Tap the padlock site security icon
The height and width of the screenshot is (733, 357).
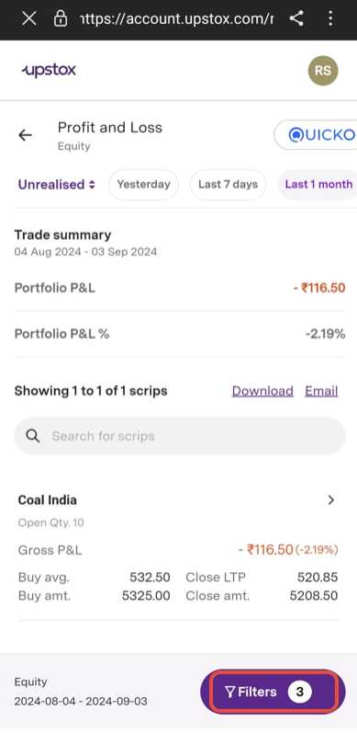click(x=61, y=18)
